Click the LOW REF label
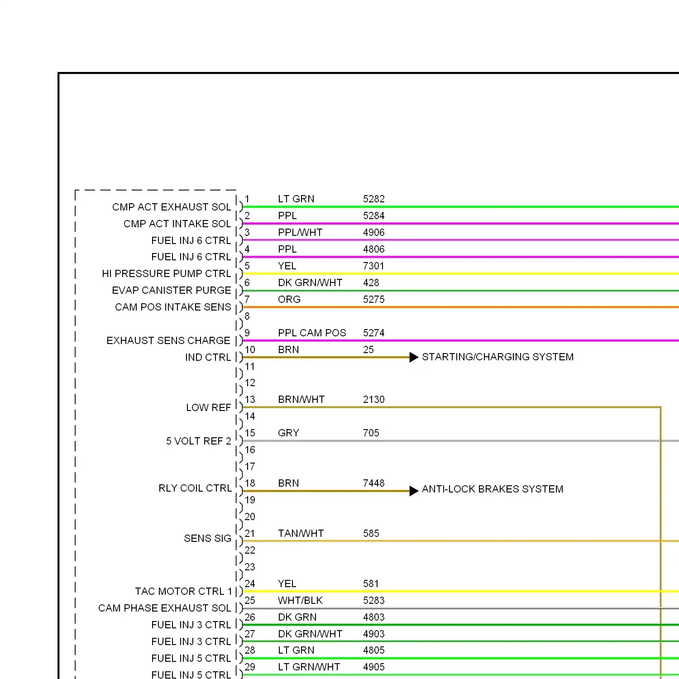Image resolution: width=679 pixels, height=679 pixels. pyautogui.click(x=209, y=407)
